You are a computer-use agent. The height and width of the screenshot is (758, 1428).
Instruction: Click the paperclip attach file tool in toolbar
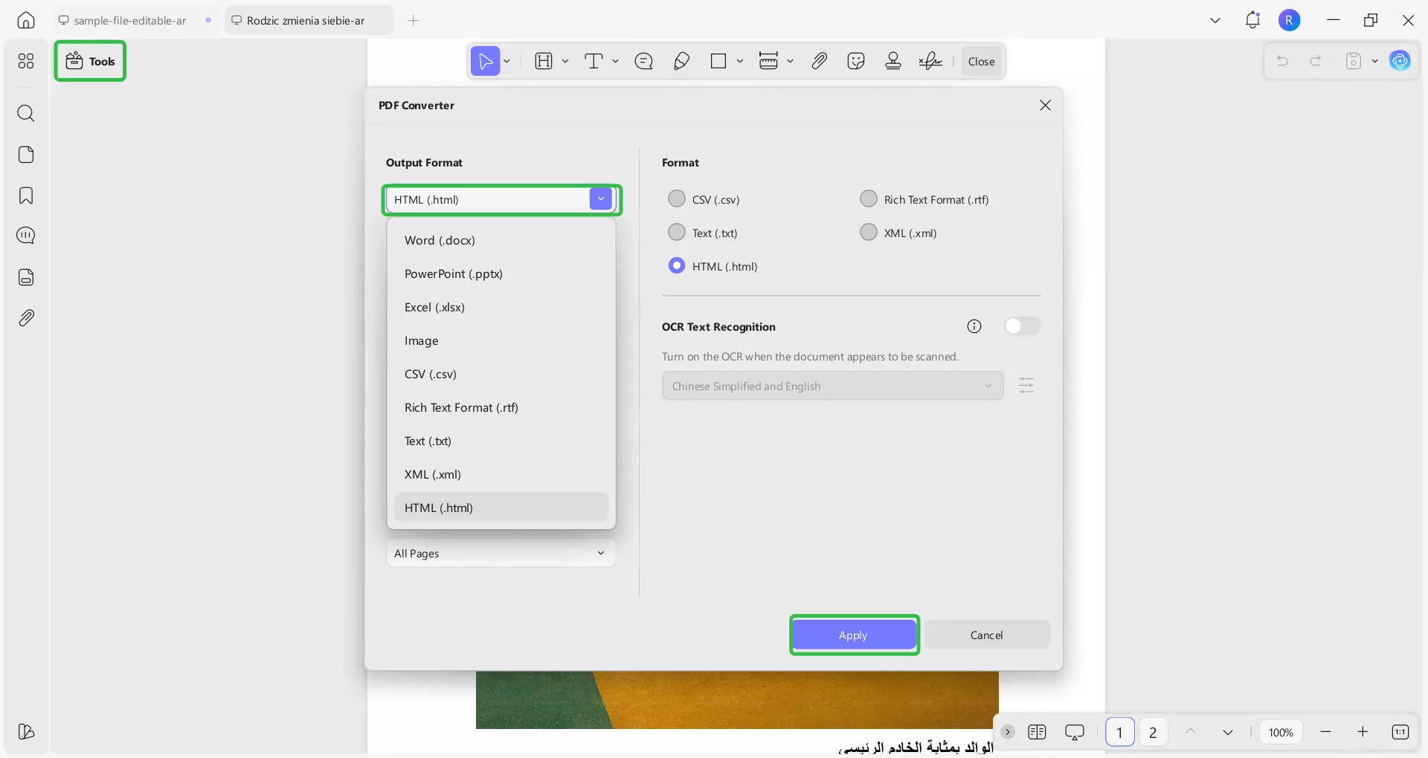click(x=819, y=61)
